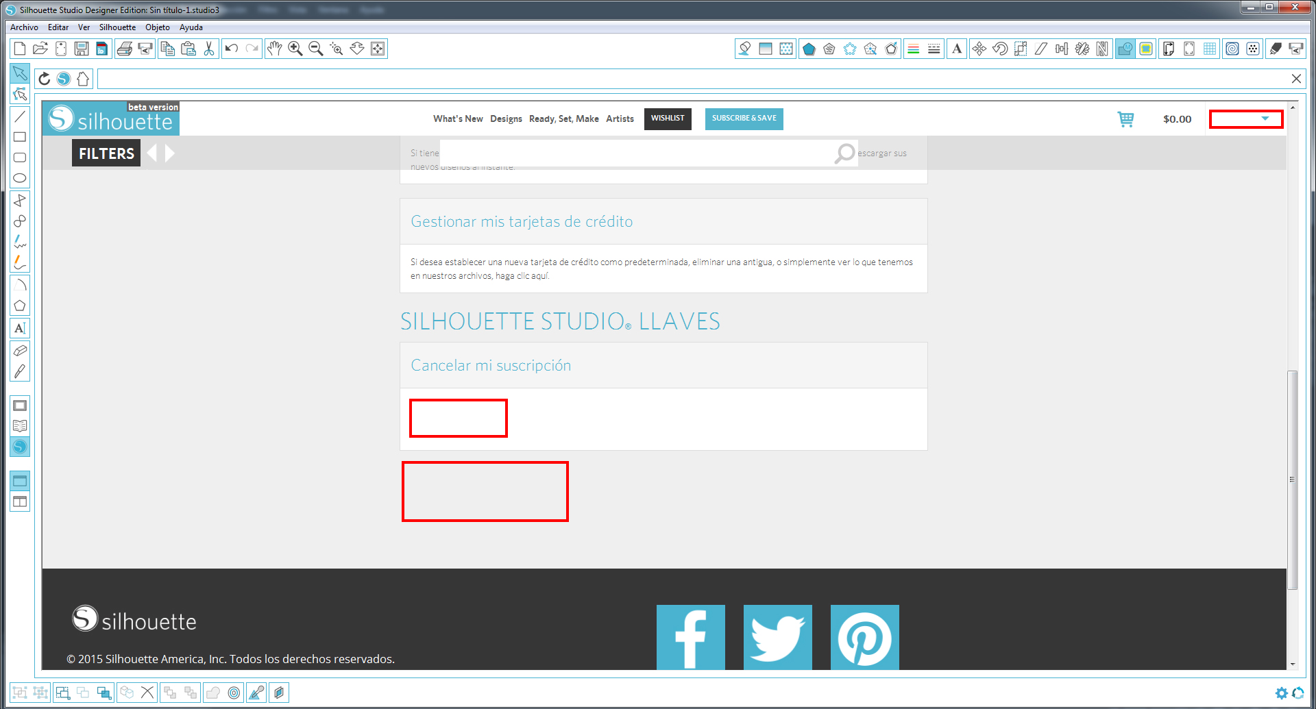Save the document with the floppy disk icon
The width and height of the screenshot is (1316, 709).
(82, 49)
